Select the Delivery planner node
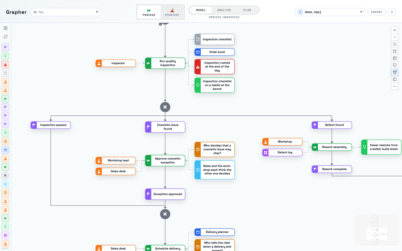 pos(215,232)
